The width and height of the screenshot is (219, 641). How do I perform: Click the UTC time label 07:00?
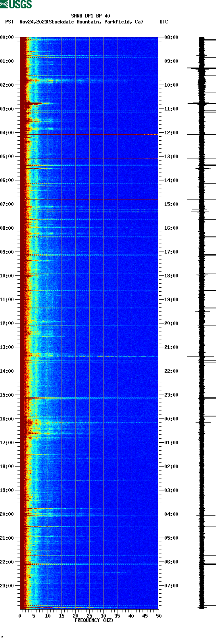(x=171, y=586)
